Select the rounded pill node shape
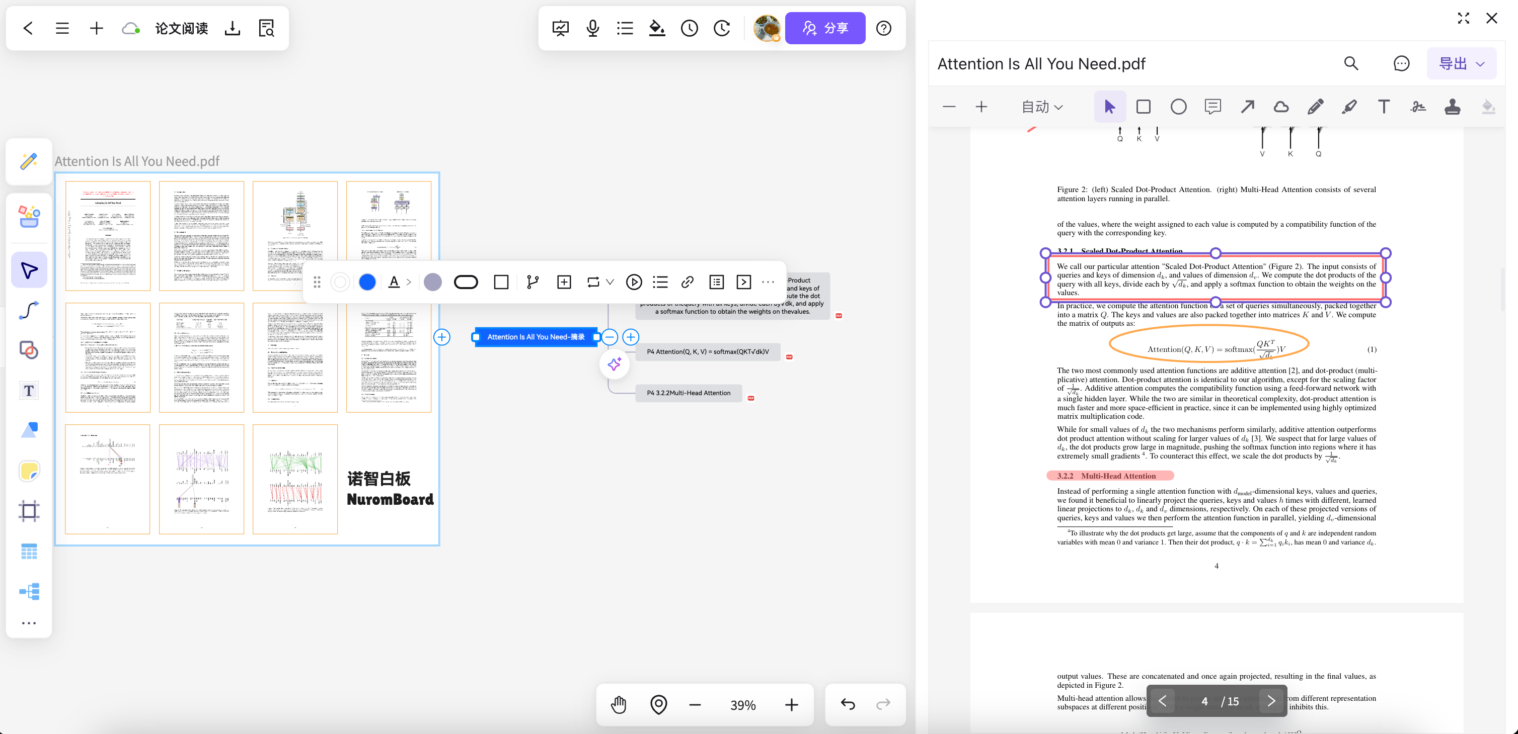Viewport: 1518px width, 734px height. click(466, 283)
